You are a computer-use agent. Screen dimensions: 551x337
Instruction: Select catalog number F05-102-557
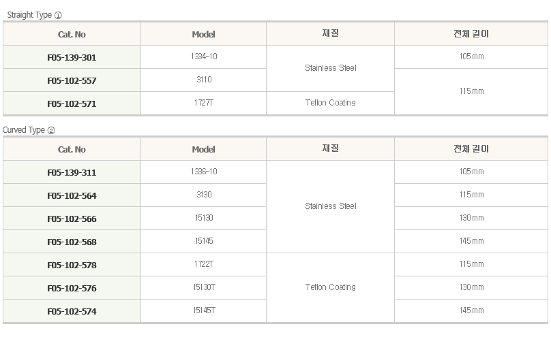click(72, 80)
